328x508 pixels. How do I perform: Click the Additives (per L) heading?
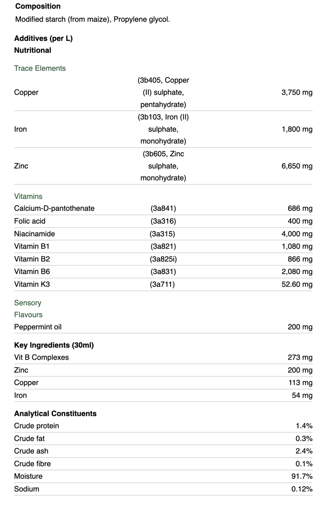[43, 39]
